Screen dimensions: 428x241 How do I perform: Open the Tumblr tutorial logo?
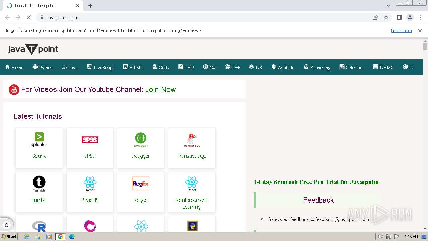39,184
